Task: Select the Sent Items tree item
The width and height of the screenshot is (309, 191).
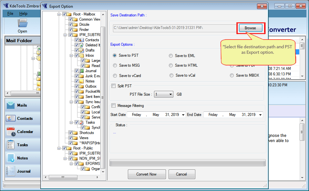Action: point(93,97)
